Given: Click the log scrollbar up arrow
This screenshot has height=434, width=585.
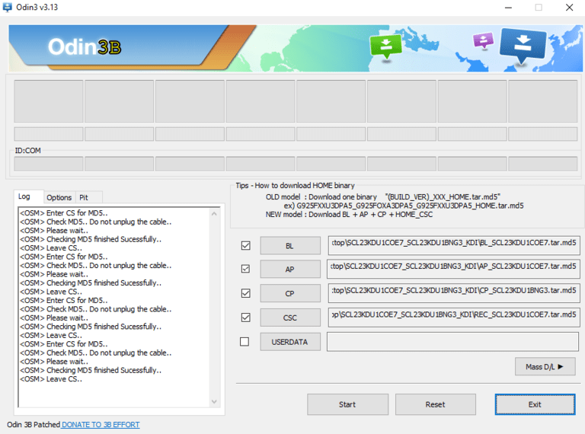Looking at the screenshot, I should point(214,214).
